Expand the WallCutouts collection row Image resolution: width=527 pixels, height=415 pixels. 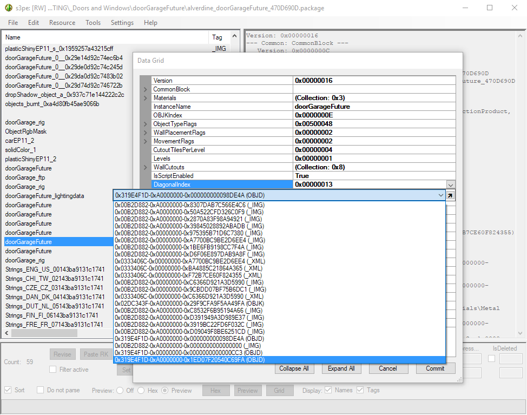tap(145, 167)
